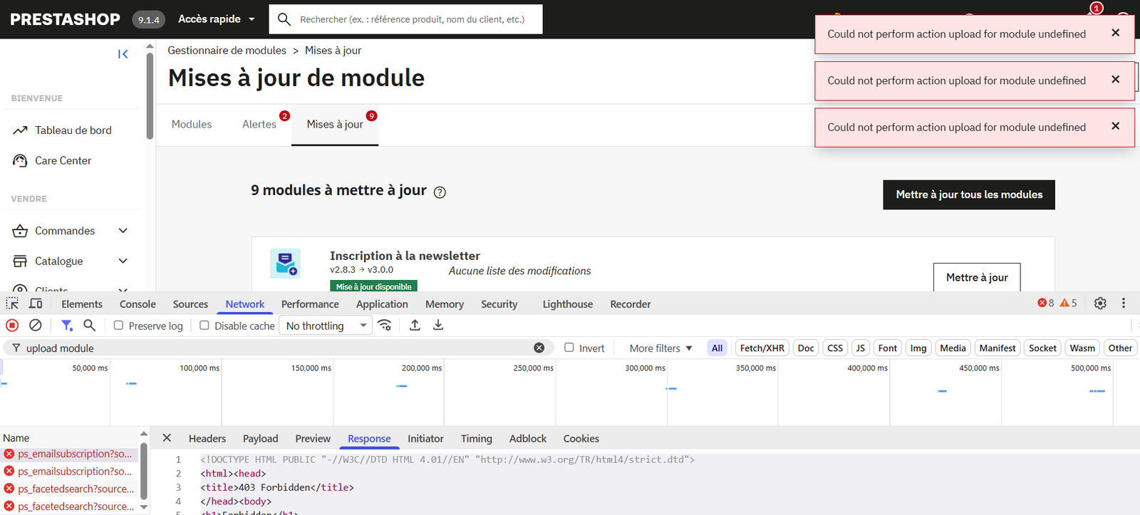
Task: Filter requests by JS
Action: coord(860,348)
